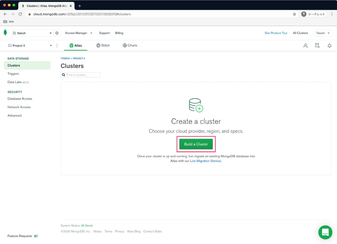337x244 pixels.
Task: Click the browser forward arrow
Action: [13, 14]
